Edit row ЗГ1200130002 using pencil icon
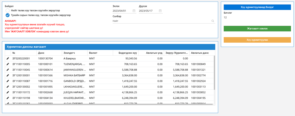Screen dimensions: 295x116 [8, 87]
